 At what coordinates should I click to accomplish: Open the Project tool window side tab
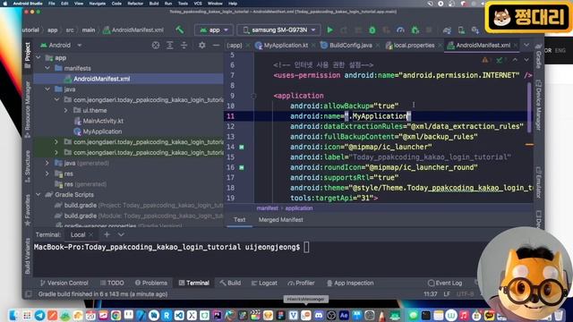(28, 55)
